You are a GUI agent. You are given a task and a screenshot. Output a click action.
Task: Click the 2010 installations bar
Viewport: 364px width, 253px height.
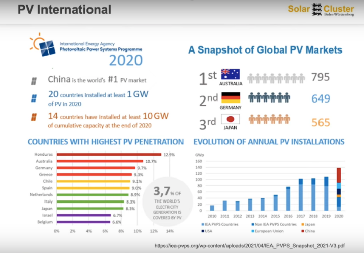tap(212, 208)
